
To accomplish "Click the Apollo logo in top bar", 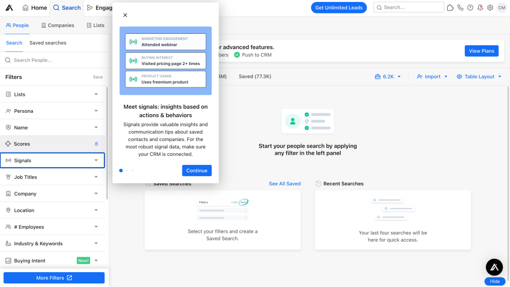I will point(9,7).
